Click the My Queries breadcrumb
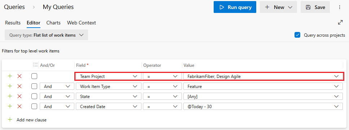This screenshot has width=349, height=130. coord(58,7)
